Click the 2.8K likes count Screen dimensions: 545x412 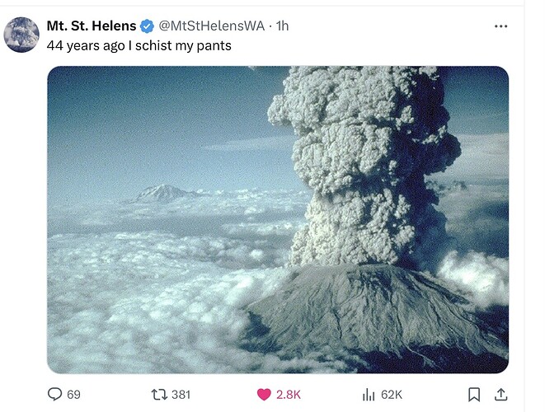click(289, 395)
